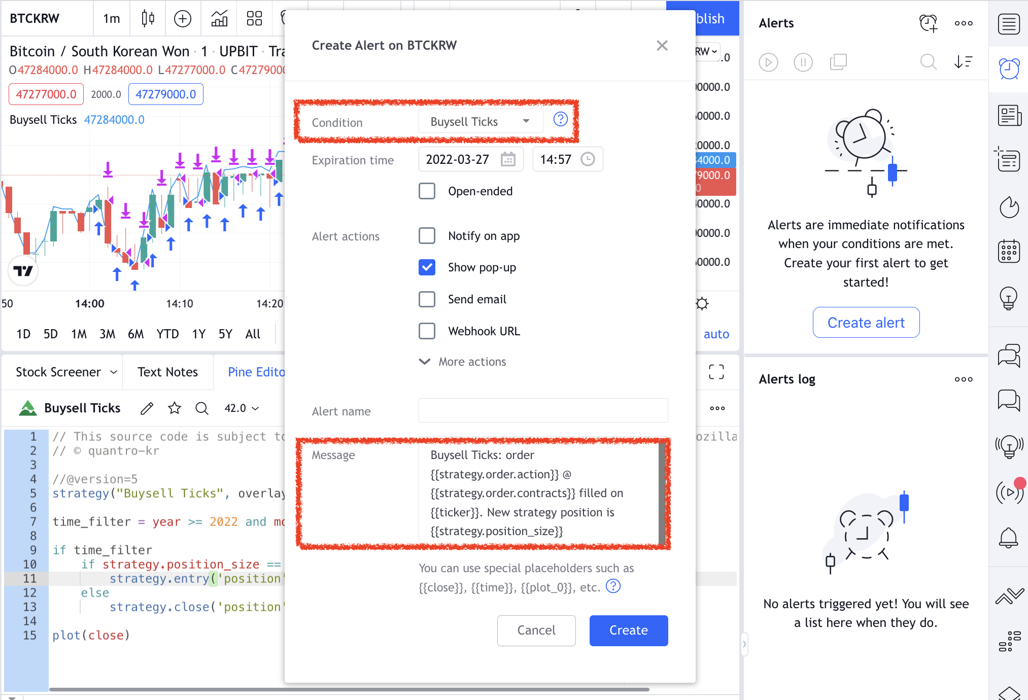Screen dimensions: 1028x700
Task: Switch to the Text Notes tab
Action: (x=167, y=372)
